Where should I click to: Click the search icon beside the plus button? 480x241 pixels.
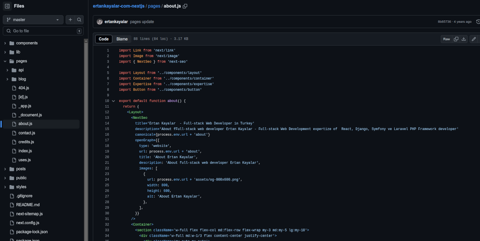tap(79, 20)
